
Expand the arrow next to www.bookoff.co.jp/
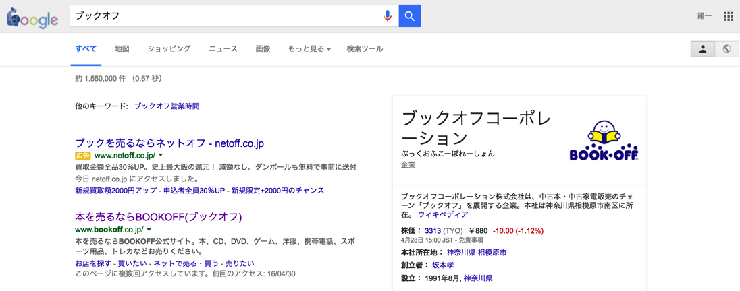pos(149,230)
